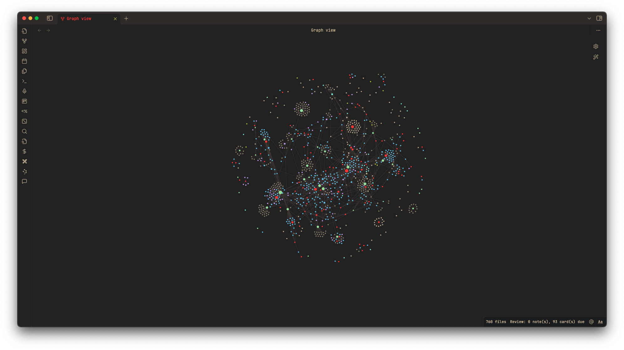Open graph view from the ribbon
624x350 pixels.
point(24,41)
